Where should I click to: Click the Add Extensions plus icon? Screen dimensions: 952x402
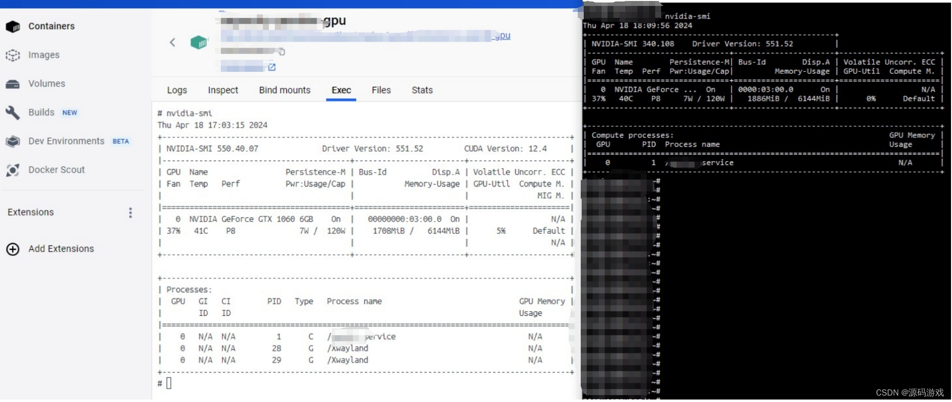pos(13,249)
